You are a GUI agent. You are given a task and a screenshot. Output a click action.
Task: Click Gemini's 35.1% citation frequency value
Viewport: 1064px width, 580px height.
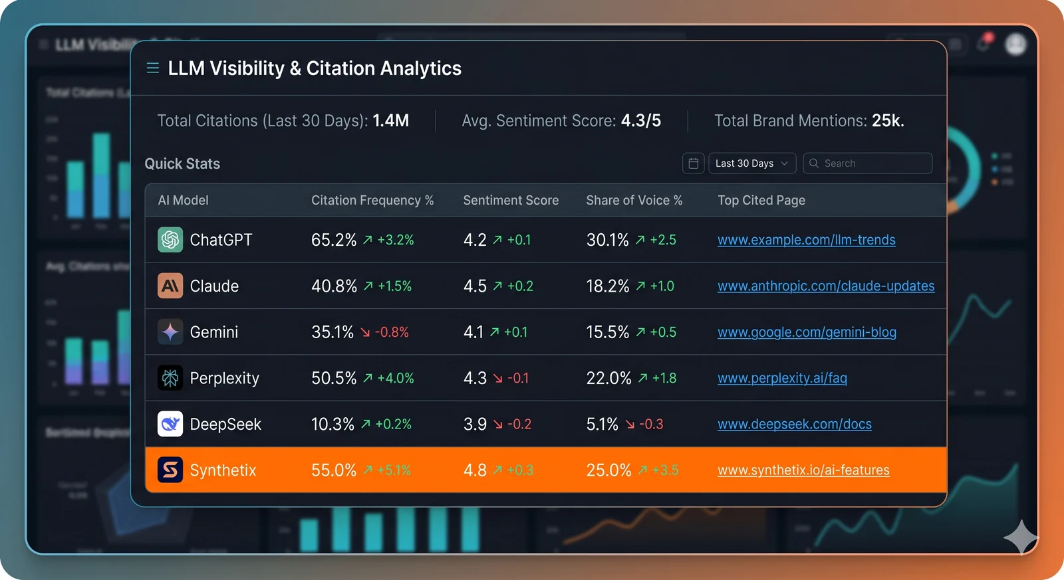332,332
